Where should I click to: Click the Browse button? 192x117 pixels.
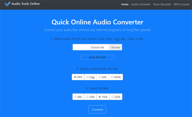tap(116, 47)
